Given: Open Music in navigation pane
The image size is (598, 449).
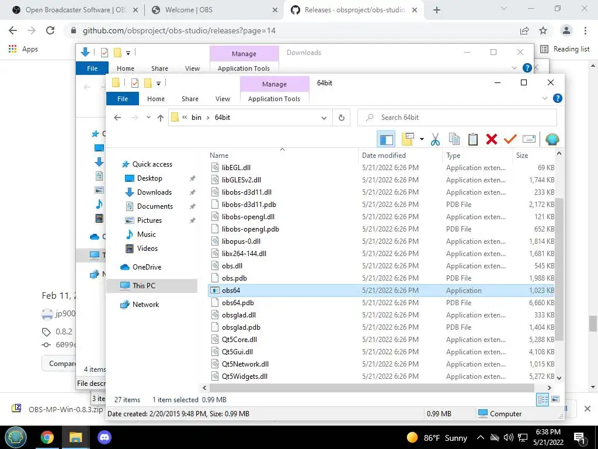Looking at the screenshot, I should (x=147, y=234).
